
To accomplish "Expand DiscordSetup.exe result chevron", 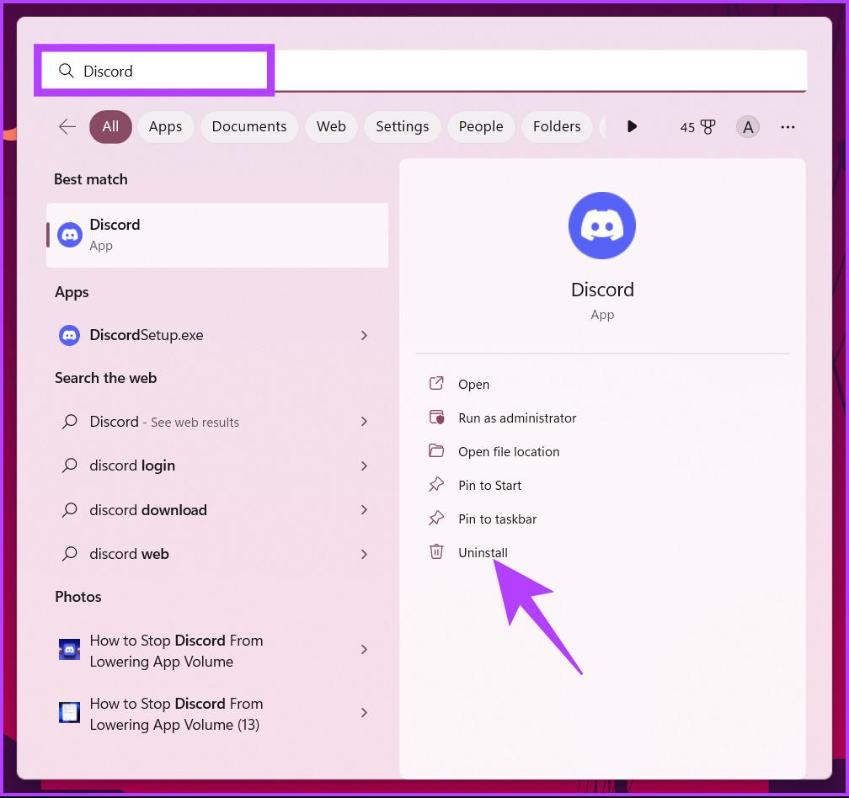I will (x=364, y=335).
